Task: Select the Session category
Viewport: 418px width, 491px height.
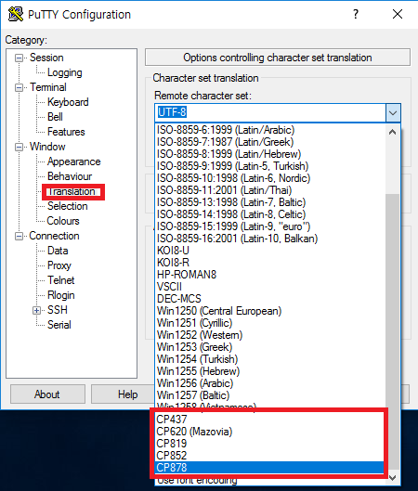Action: pyautogui.click(x=46, y=58)
